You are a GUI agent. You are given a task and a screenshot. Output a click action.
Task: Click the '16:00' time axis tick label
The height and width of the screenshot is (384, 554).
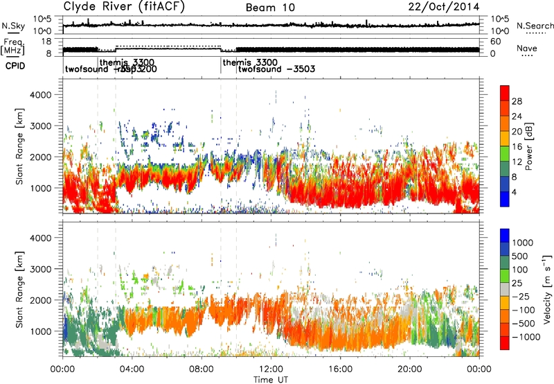[x=340, y=369]
